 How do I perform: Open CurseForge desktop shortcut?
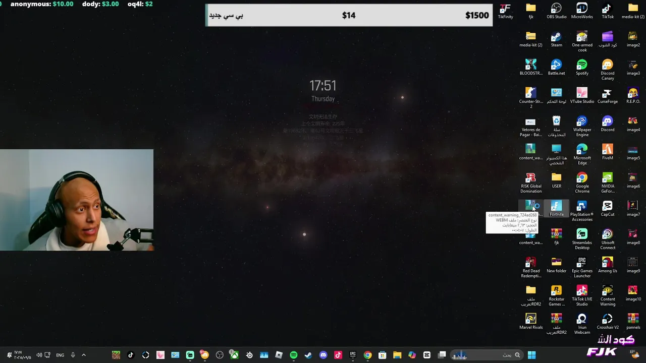click(x=607, y=95)
